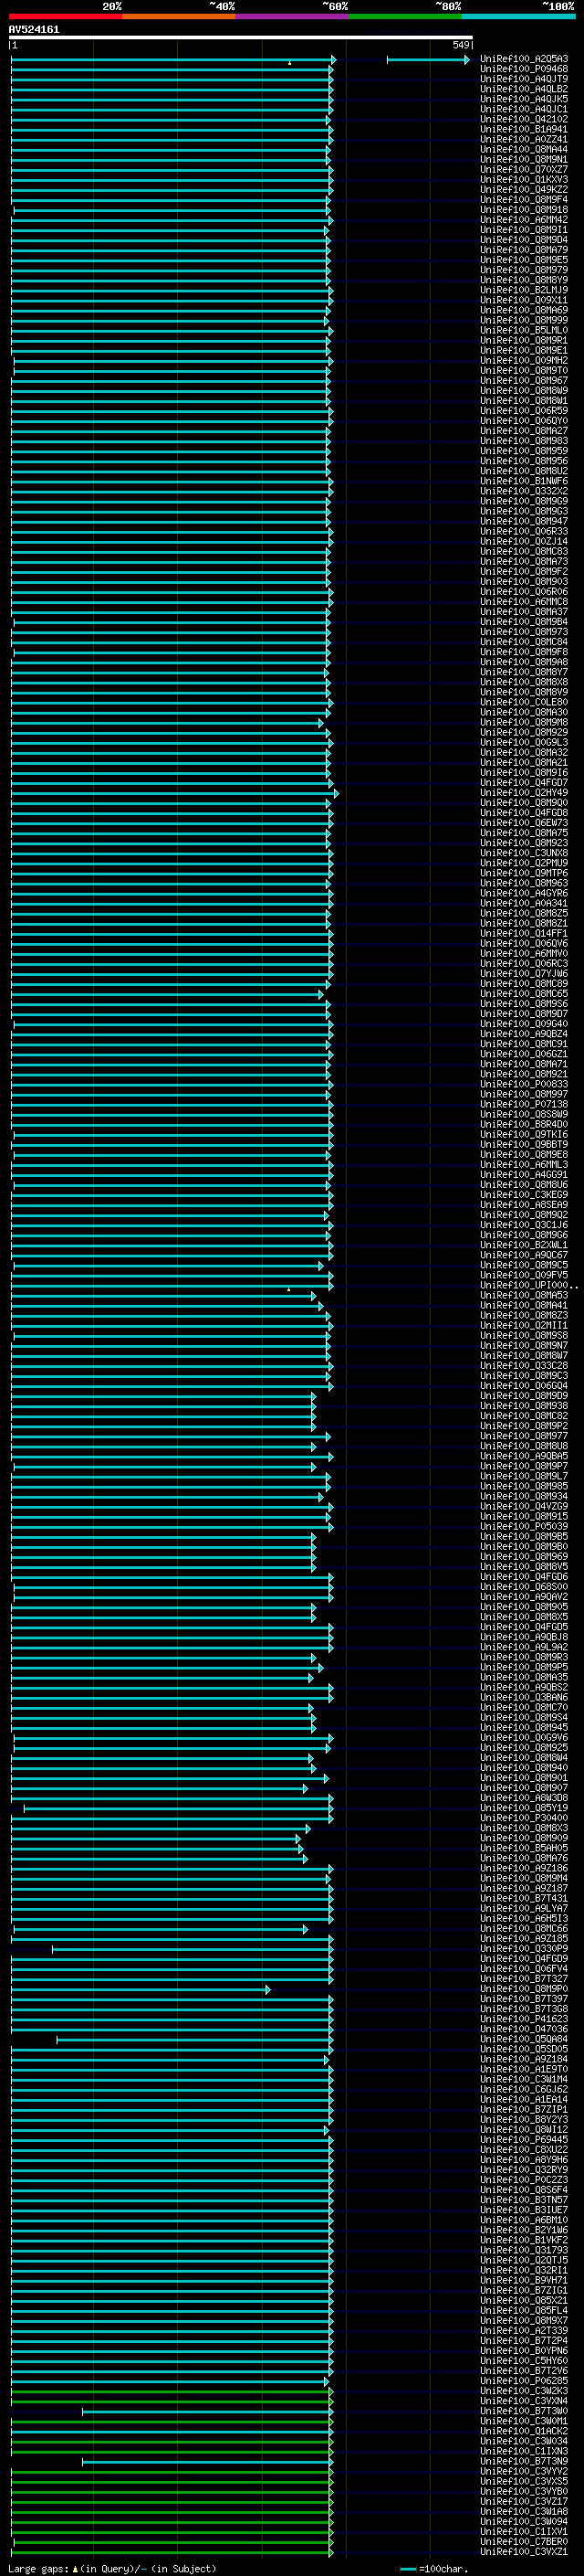This screenshot has height=2576, width=584.
Task: Select hit UniRef100_B3TN57
Action: (523, 2200)
